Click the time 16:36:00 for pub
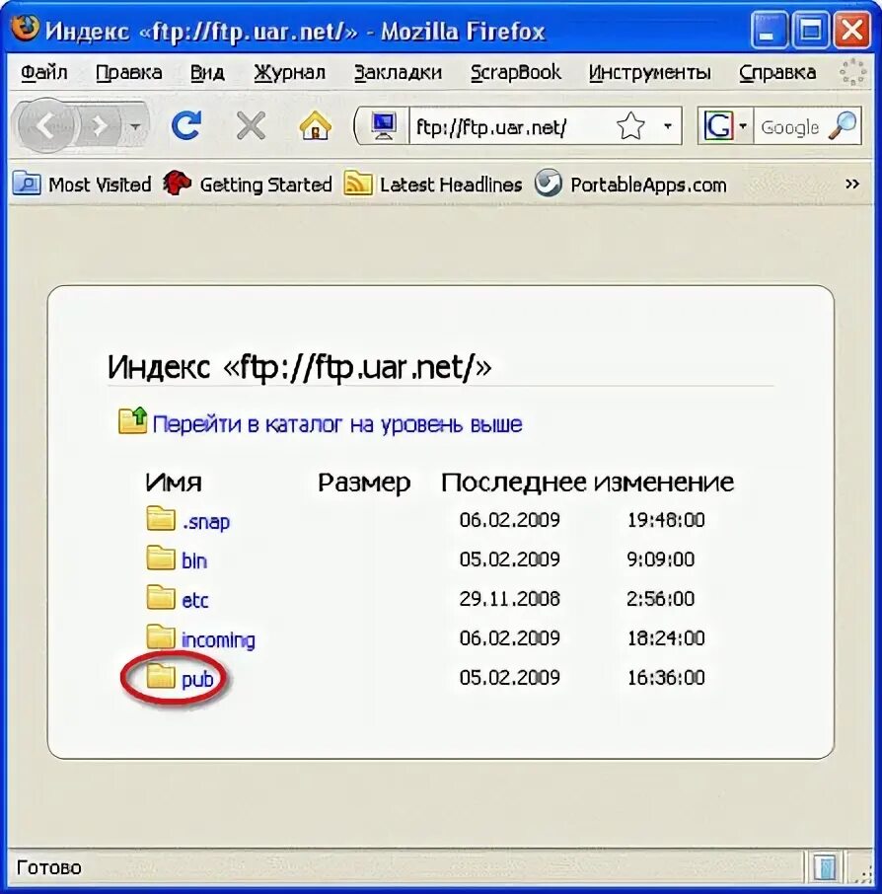Viewport: 882px width, 894px height. [x=666, y=677]
